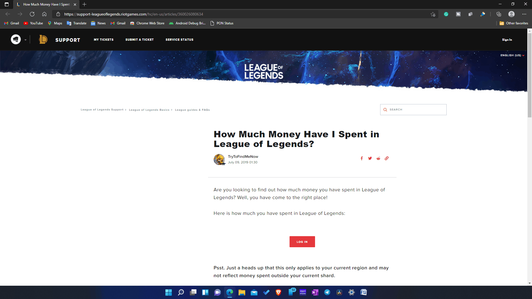Click the home page navigation icon

tap(45, 14)
